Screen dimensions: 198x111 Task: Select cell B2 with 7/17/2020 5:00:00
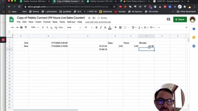click(x=48, y=43)
